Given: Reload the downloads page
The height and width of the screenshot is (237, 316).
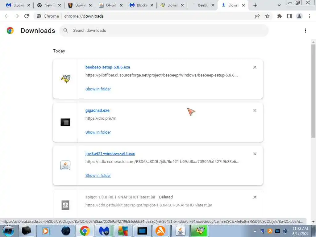Looking at the screenshot, I should coord(27,16).
